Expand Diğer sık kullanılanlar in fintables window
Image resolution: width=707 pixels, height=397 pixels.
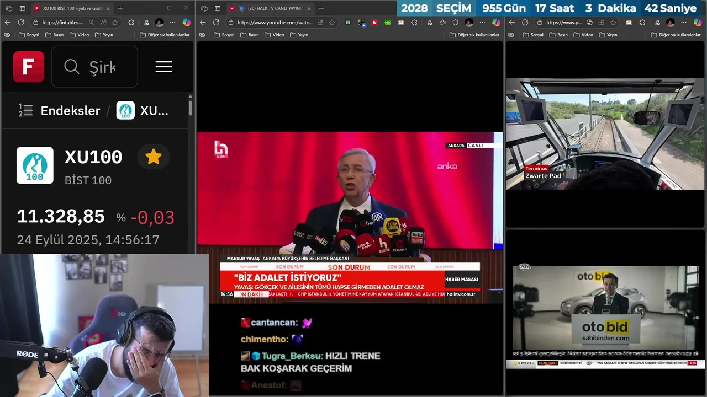[x=165, y=35]
